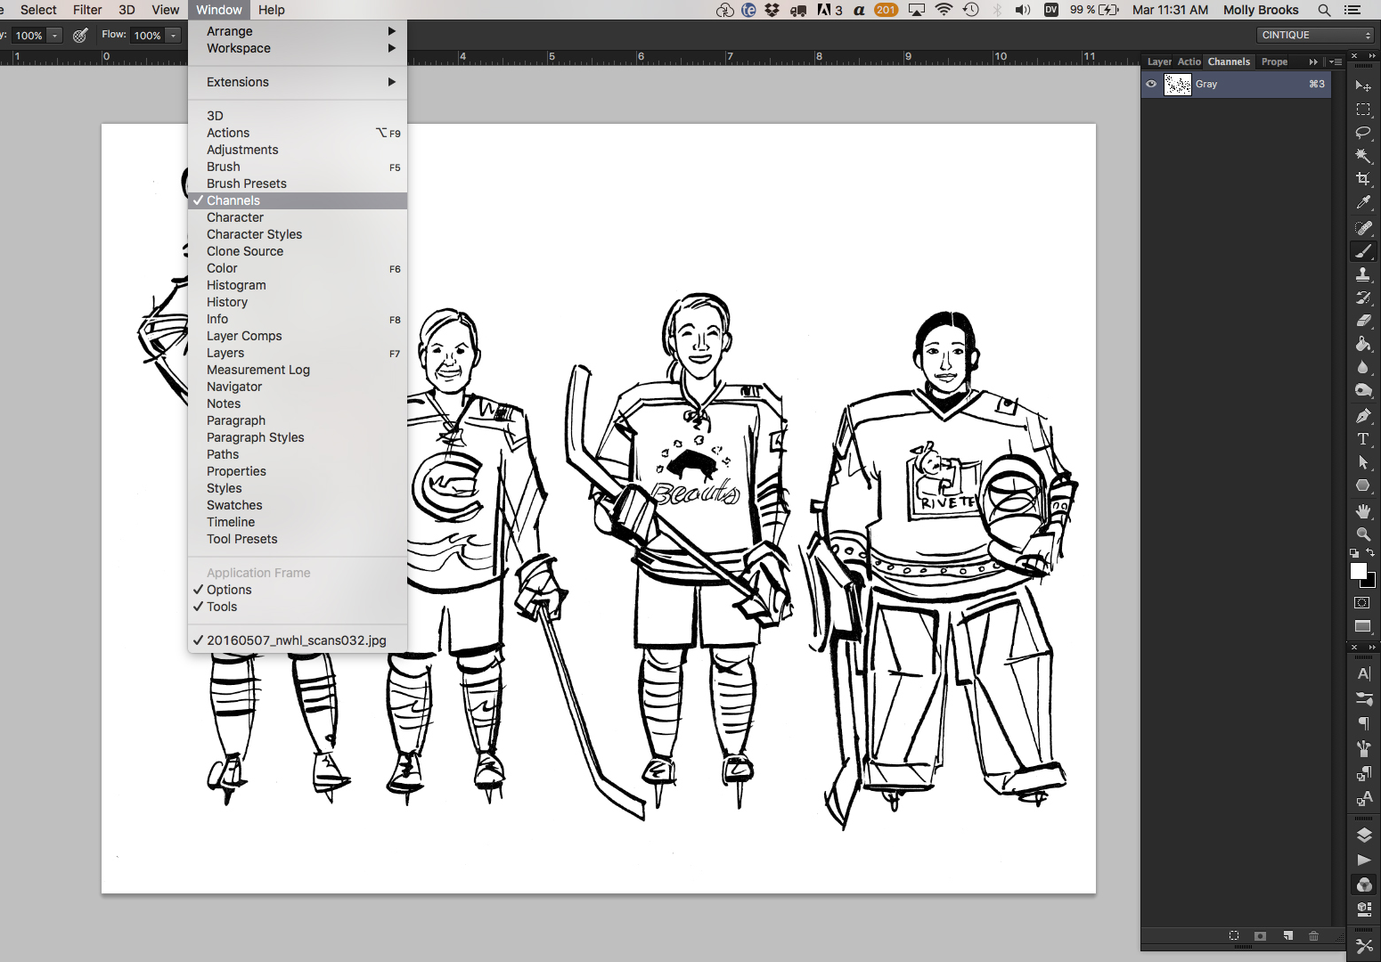Uncheck Channels in Window menu

click(x=298, y=200)
